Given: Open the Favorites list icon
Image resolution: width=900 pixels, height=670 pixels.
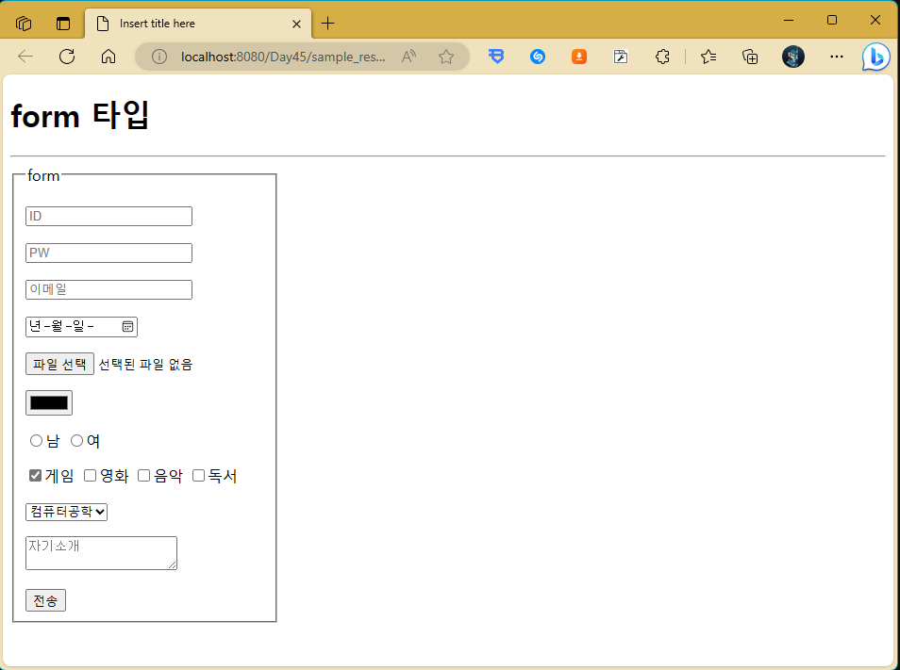Looking at the screenshot, I should click(708, 57).
